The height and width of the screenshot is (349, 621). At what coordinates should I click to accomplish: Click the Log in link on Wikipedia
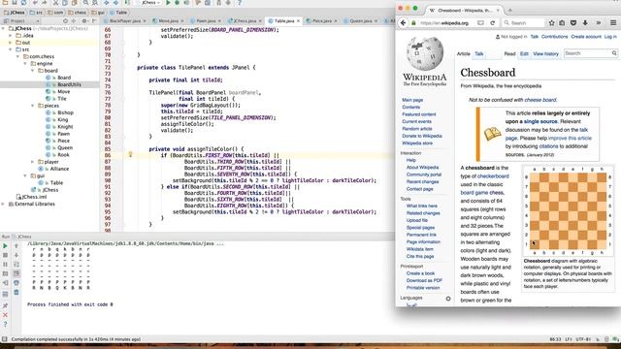610,37
